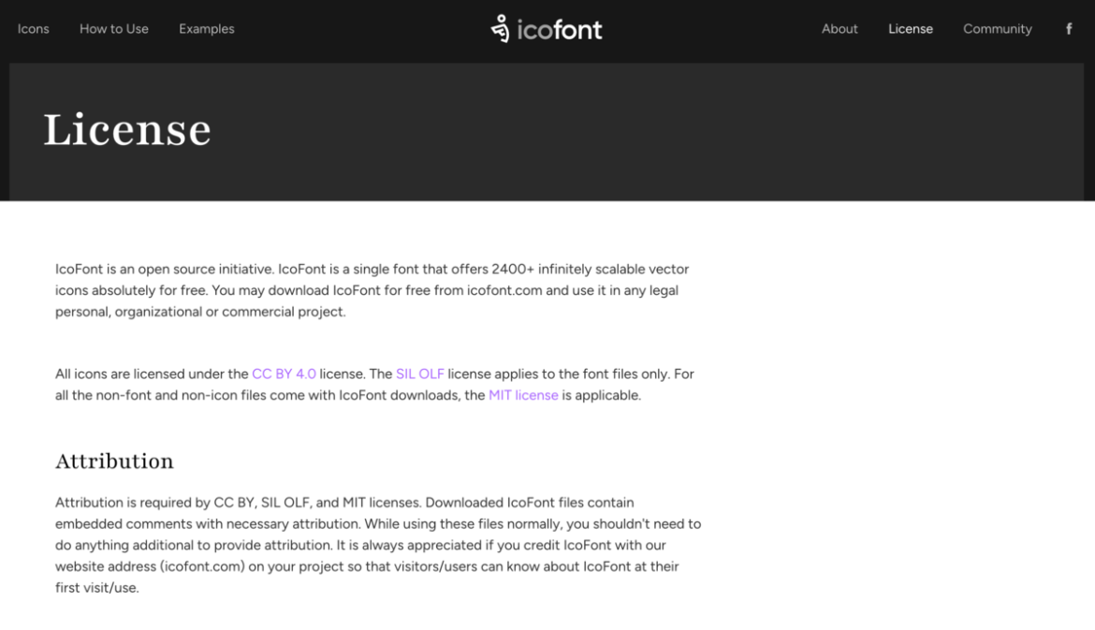1095x630 pixels.
Task: Go to the About page
Action: [x=839, y=29]
